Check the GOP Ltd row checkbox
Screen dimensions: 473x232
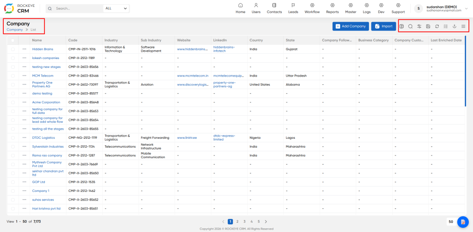pos(12,182)
